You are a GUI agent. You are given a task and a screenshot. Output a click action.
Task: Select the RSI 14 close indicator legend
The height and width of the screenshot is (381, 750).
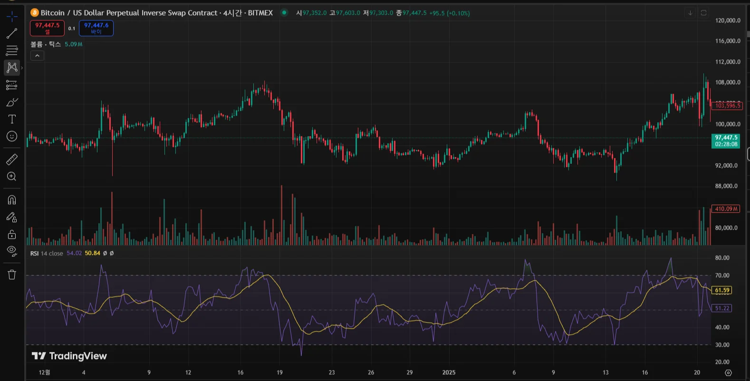(x=47, y=254)
